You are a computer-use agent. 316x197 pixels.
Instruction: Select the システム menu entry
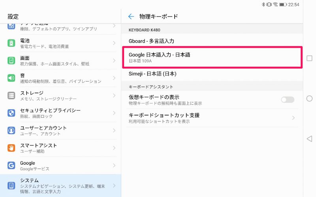point(60,186)
